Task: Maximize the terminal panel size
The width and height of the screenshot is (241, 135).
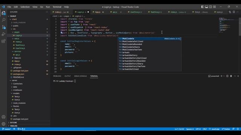Action: click(x=235, y=76)
